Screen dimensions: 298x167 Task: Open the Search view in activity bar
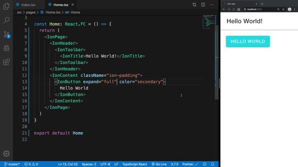6,20
